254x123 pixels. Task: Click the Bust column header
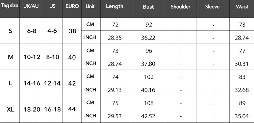(148, 7)
